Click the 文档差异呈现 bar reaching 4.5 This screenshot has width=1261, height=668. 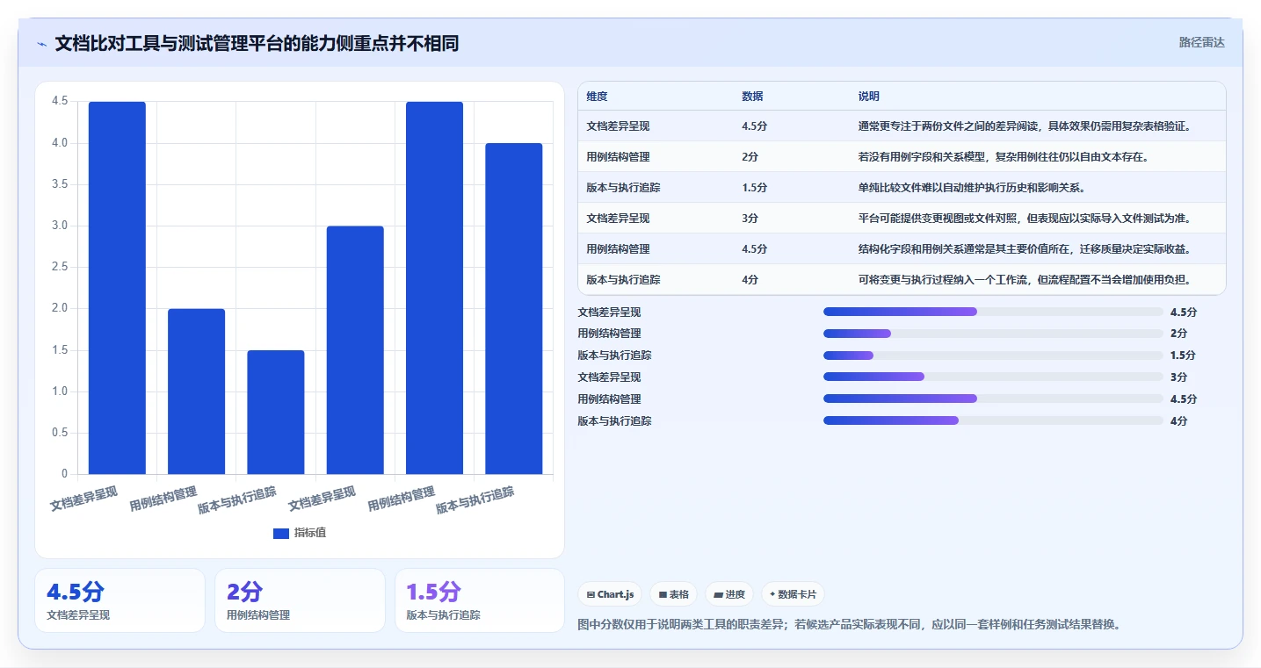[117, 288]
